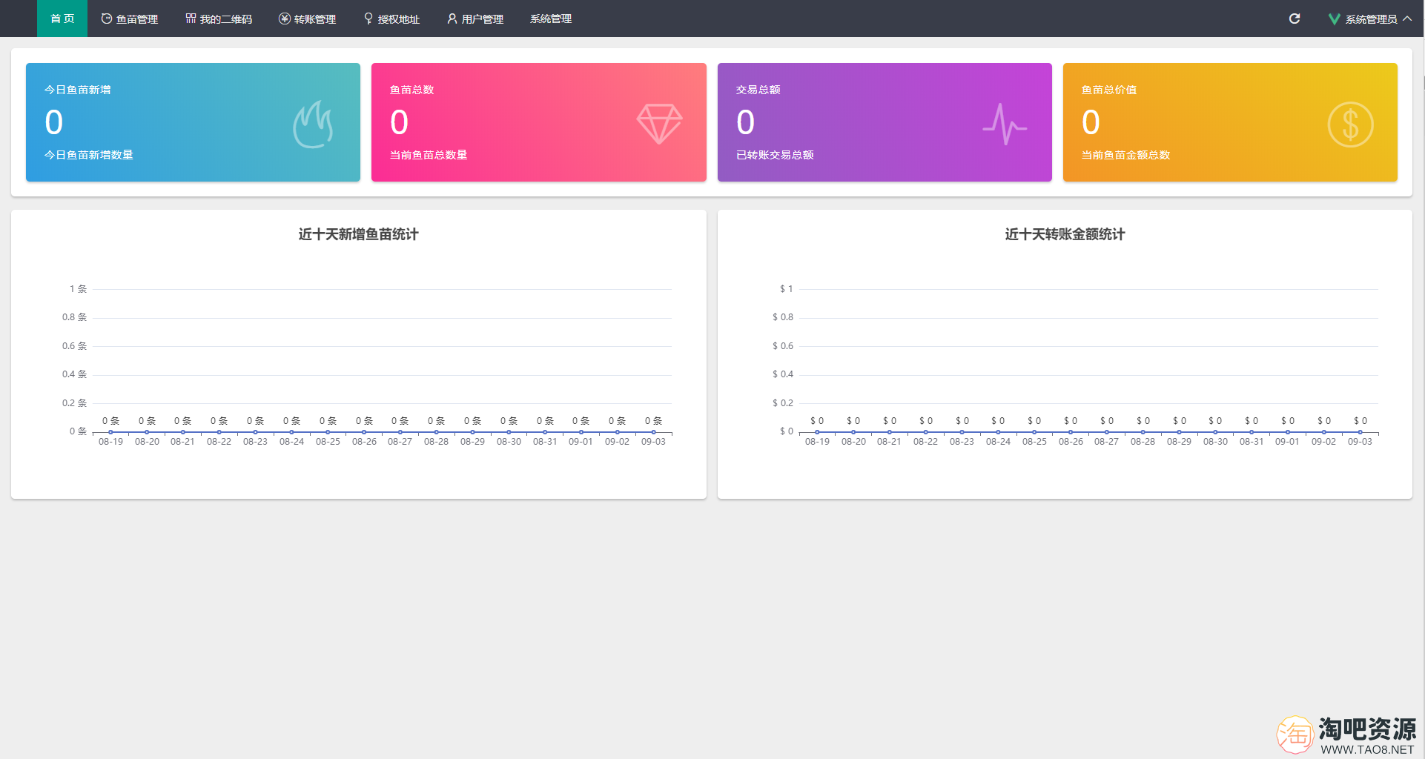
Task: Open the 鱼苗管理 menu
Action: point(130,19)
